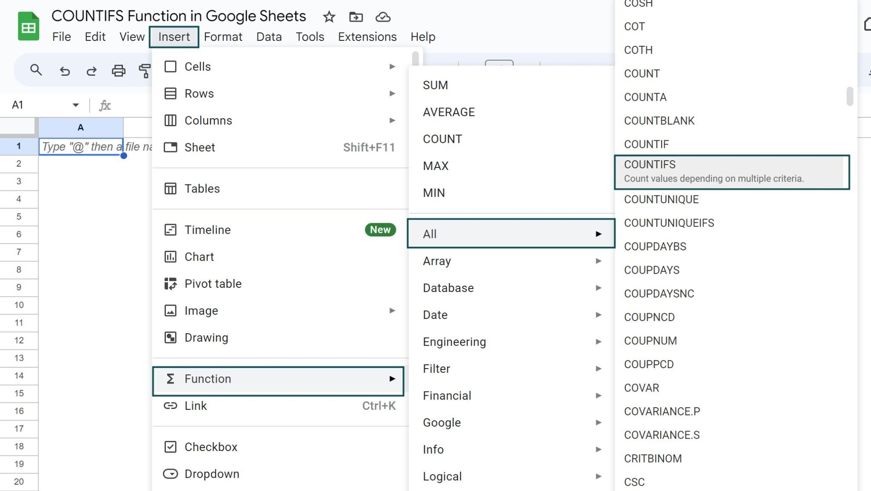Viewport: 871px width, 491px height.
Task: Open the Drawing insert icon
Action: 170,337
